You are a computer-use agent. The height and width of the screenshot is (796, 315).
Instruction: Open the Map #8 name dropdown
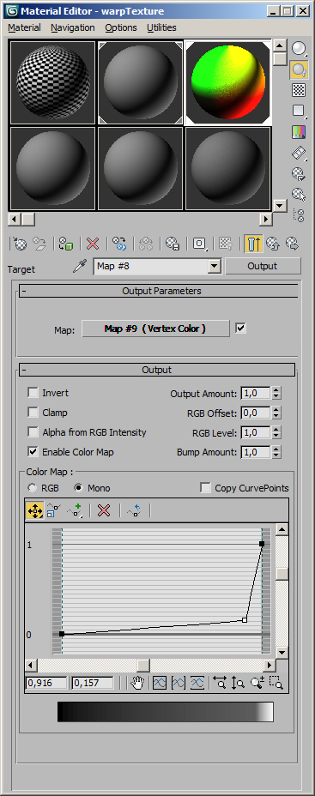[x=215, y=266]
